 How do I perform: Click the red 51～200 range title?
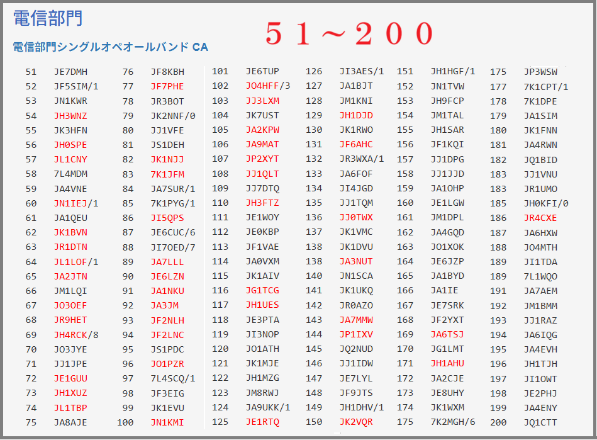tap(349, 33)
